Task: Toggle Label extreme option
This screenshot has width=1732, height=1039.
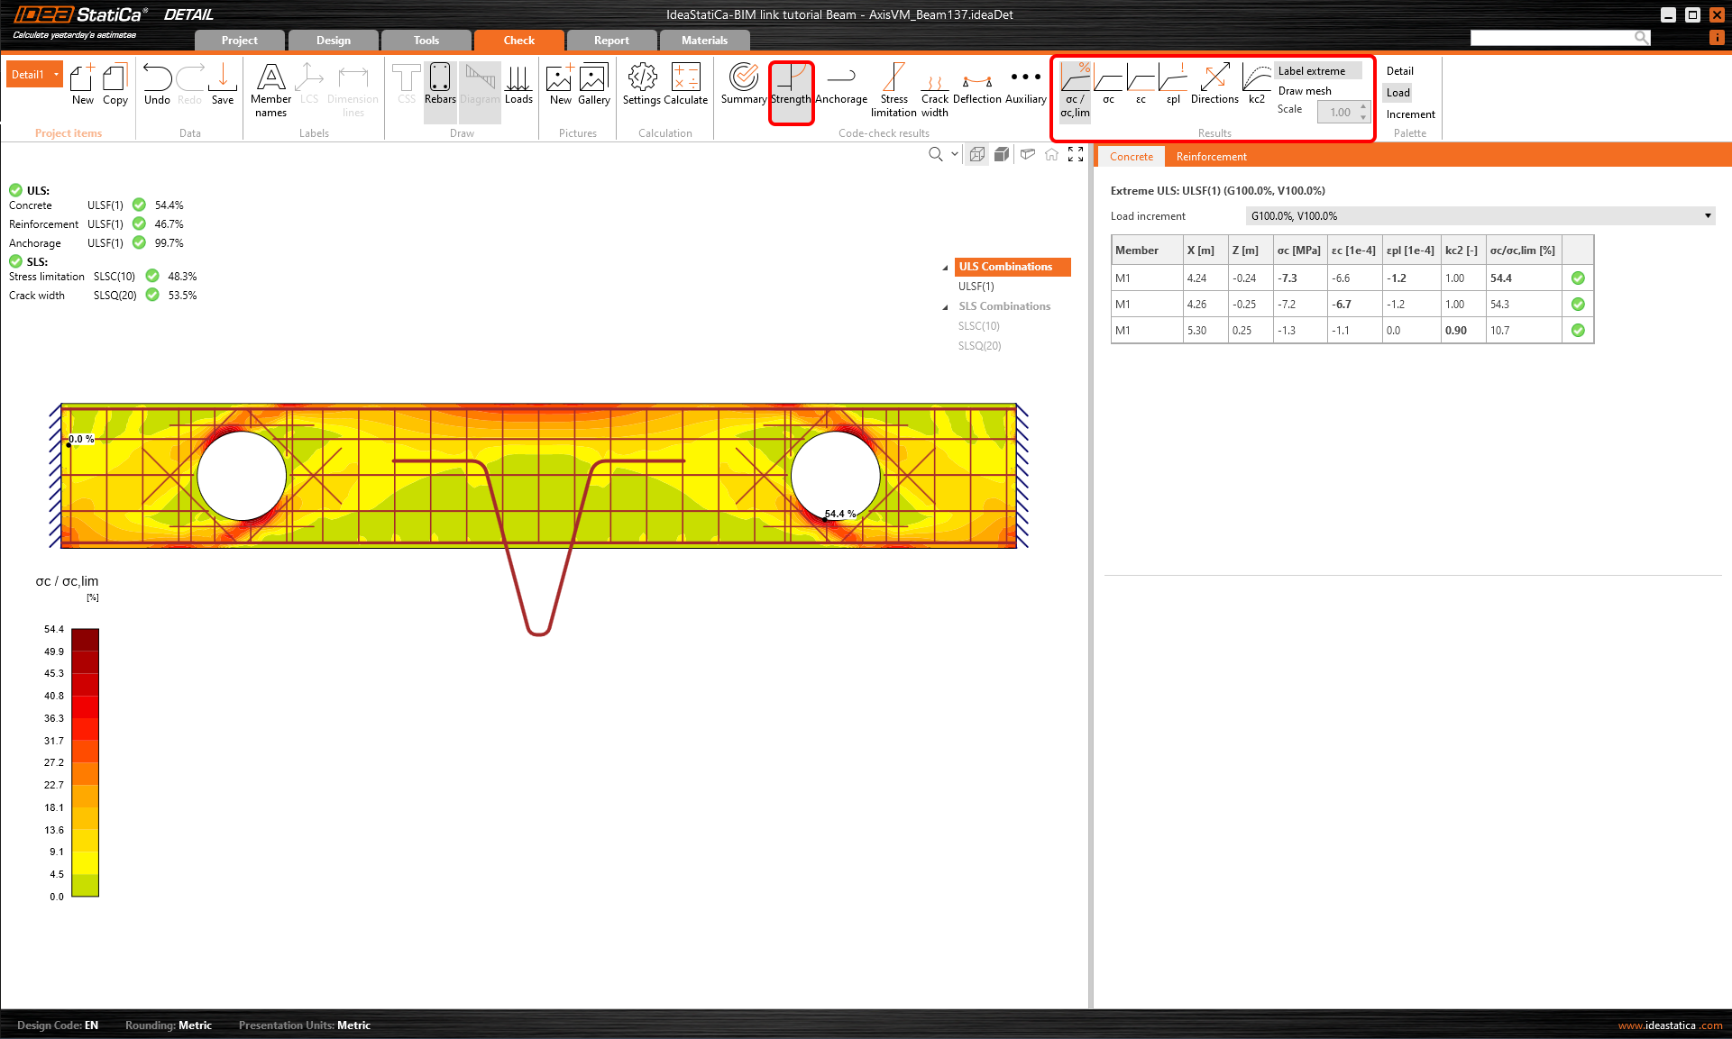Action: (x=1311, y=71)
